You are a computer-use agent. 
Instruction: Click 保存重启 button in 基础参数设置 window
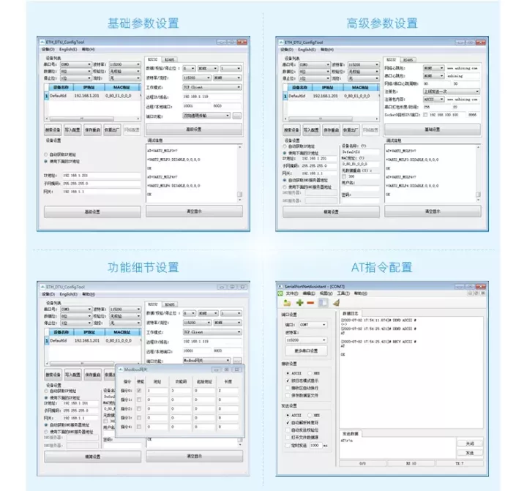(92, 130)
